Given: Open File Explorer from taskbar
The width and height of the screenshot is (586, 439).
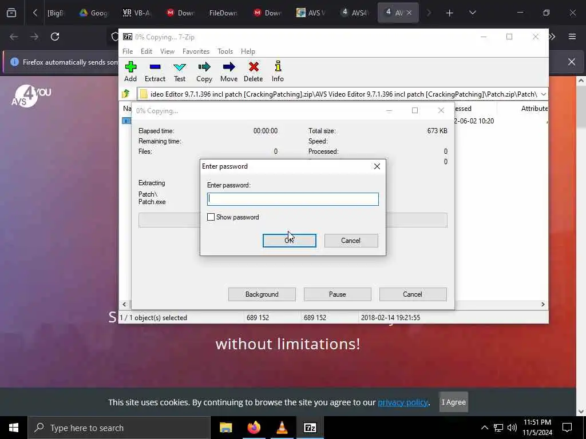Looking at the screenshot, I should point(225,428).
